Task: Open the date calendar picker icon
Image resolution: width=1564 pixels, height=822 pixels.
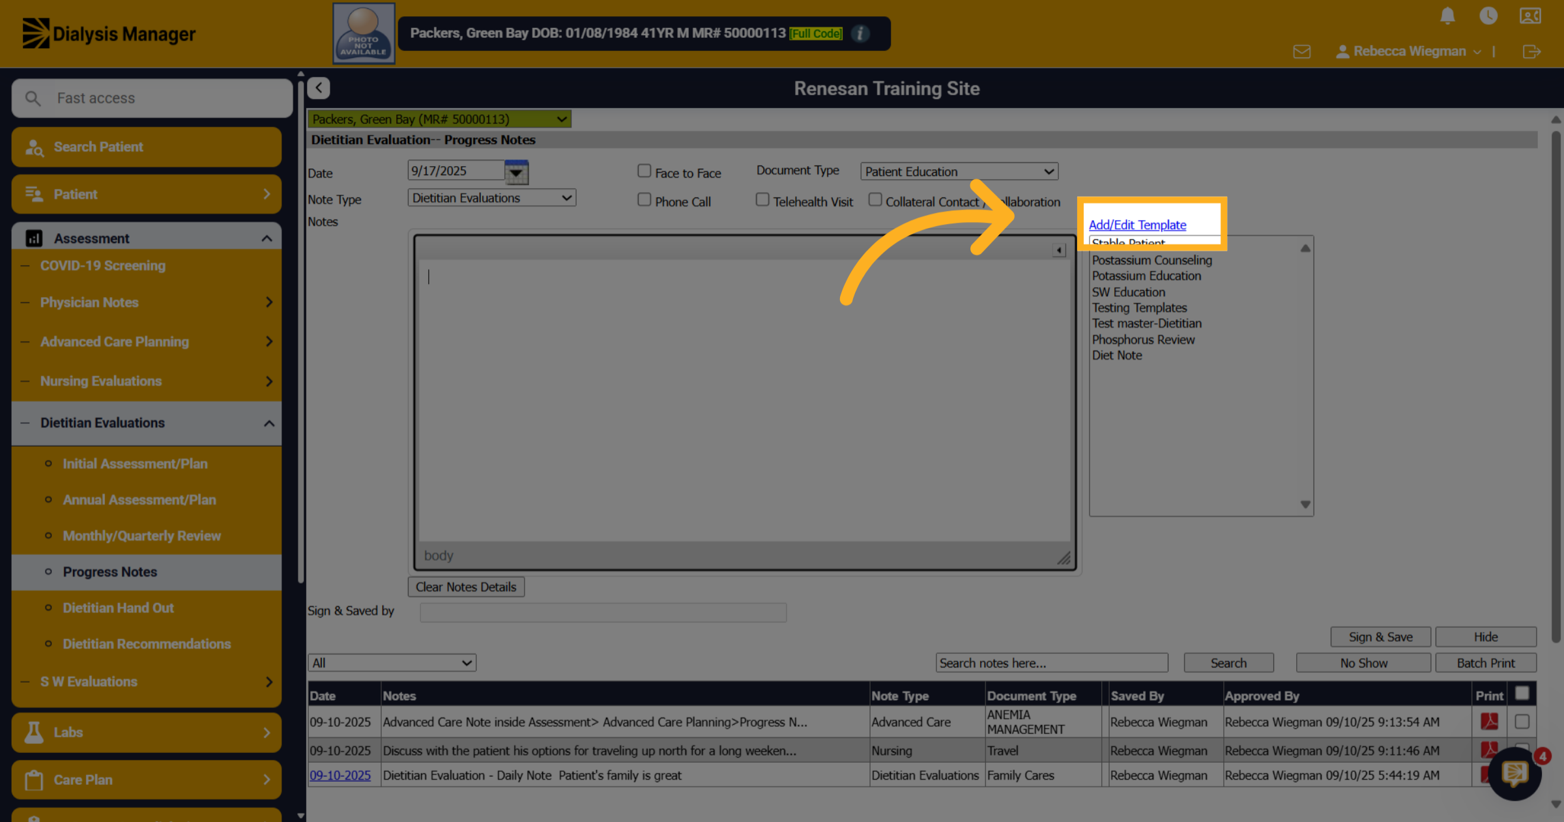Action: [516, 172]
